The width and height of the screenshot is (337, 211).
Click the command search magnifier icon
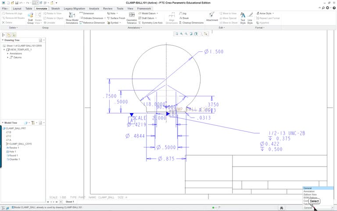tap(323, 8)
